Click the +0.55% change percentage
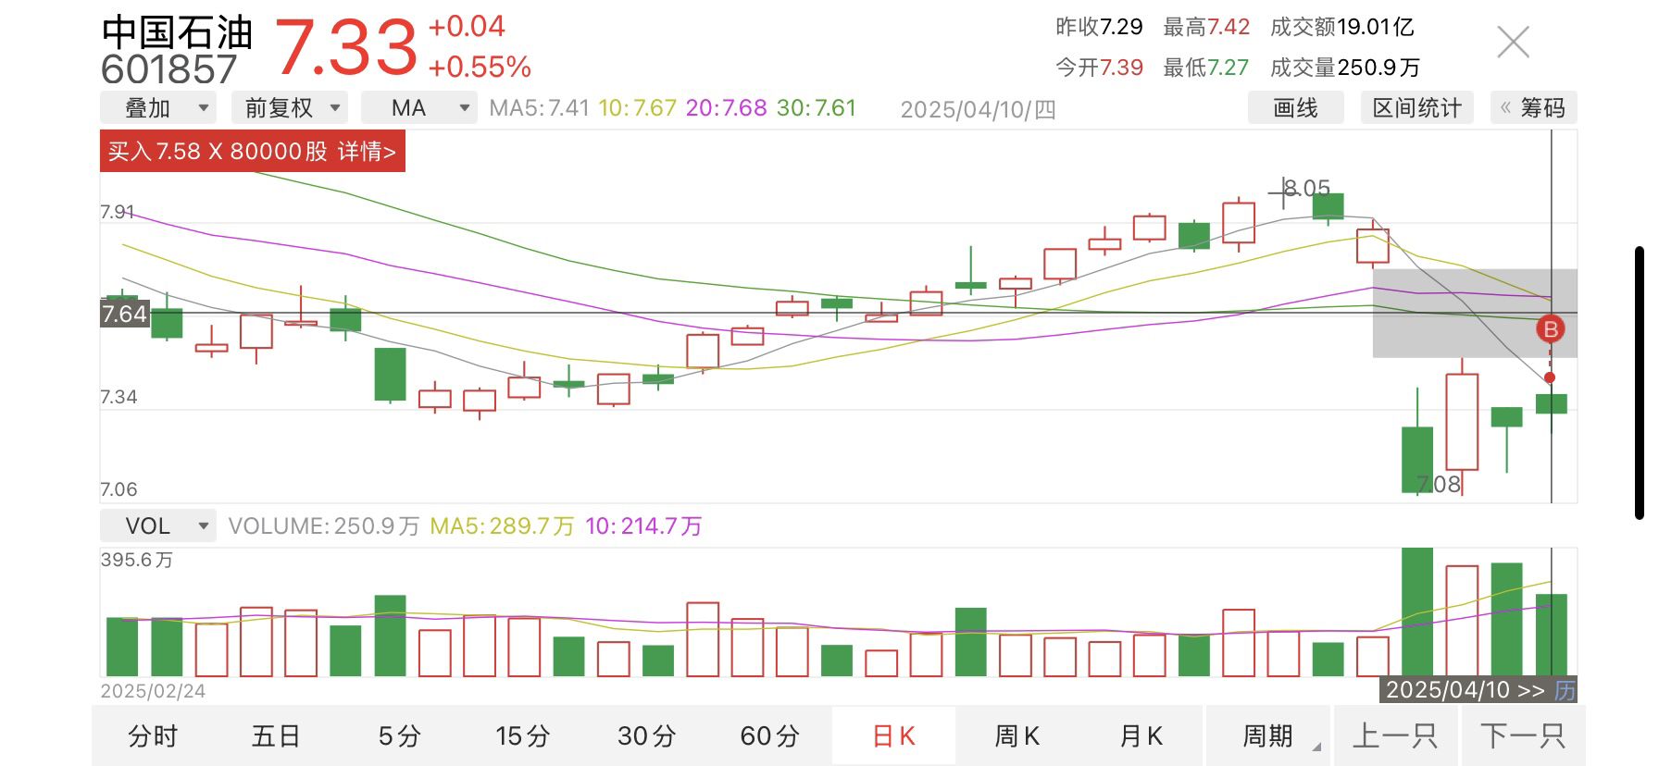The width and height of the screenshot is (1659, 766). tap(480, 67)
